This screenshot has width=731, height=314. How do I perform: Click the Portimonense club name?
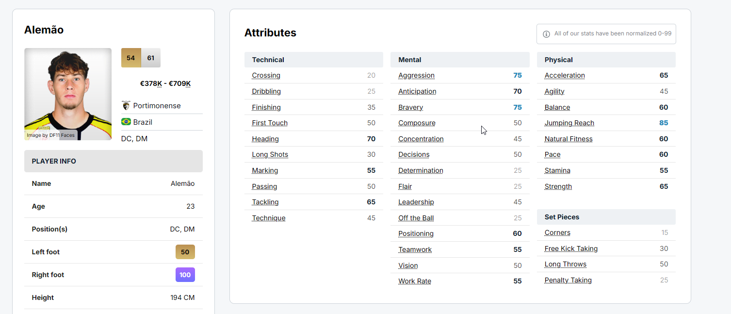click(157, 106)
